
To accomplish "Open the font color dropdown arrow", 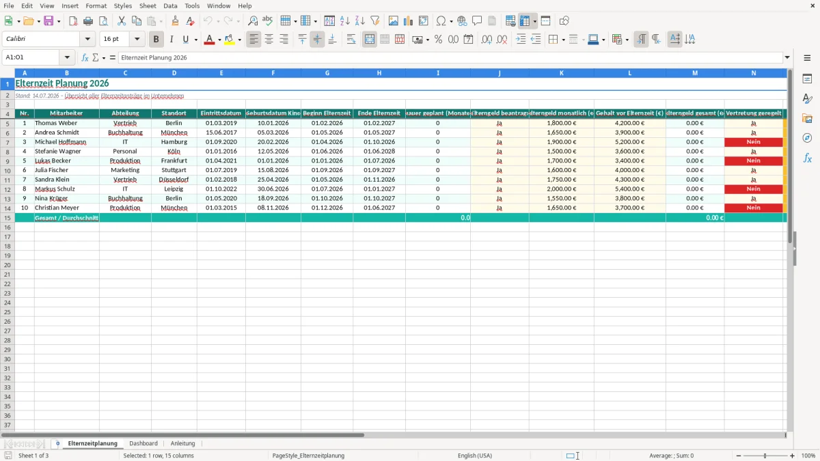I will click(219, 40).
